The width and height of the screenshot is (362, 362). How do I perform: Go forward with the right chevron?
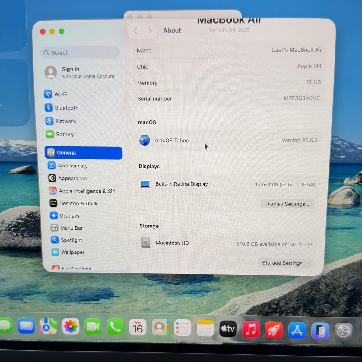pos(150,30)
